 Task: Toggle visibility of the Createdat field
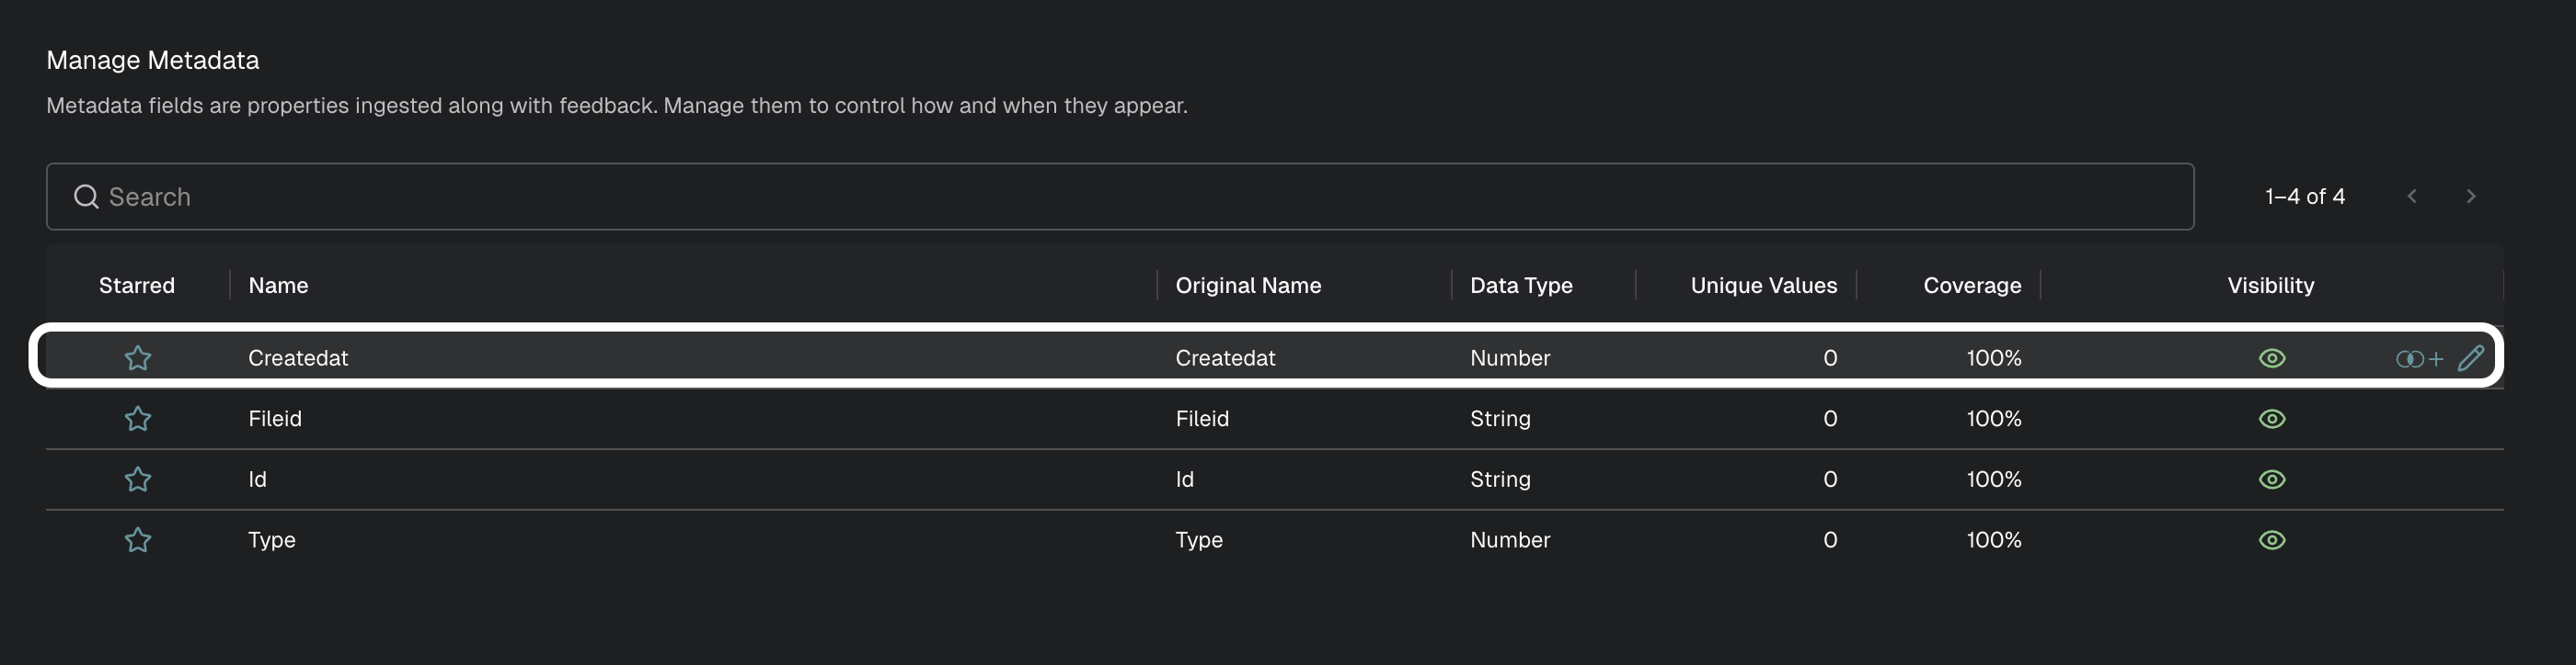2272,357
